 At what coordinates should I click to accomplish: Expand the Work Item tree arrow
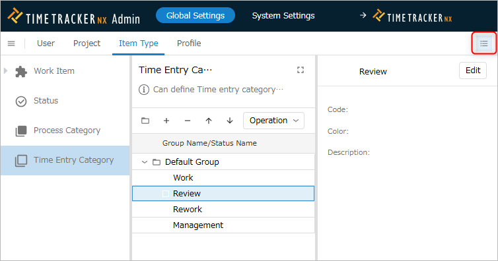pos(5,71)
